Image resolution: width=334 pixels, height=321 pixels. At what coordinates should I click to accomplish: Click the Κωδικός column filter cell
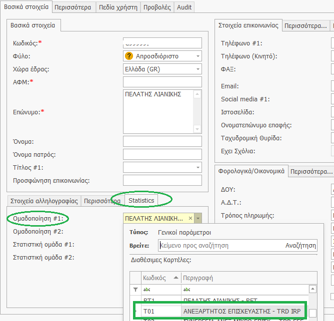pyautogui.click(x=161, y=290)
